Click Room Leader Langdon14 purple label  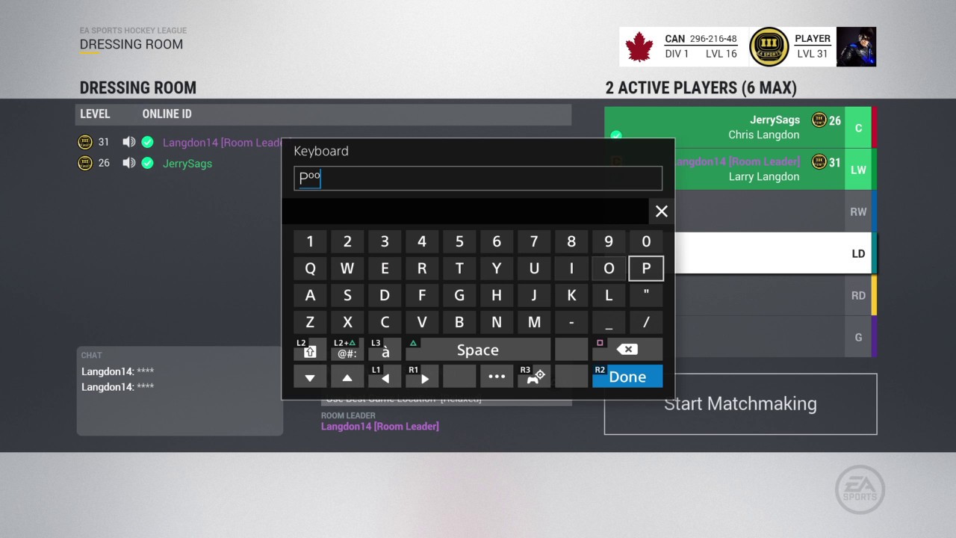click(x=379, y=426)
